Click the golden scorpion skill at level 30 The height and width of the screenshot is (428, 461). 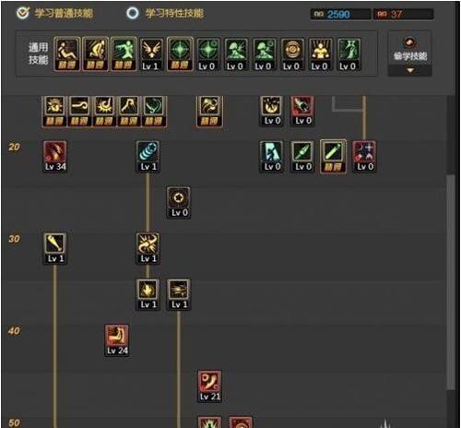point(148,248)
